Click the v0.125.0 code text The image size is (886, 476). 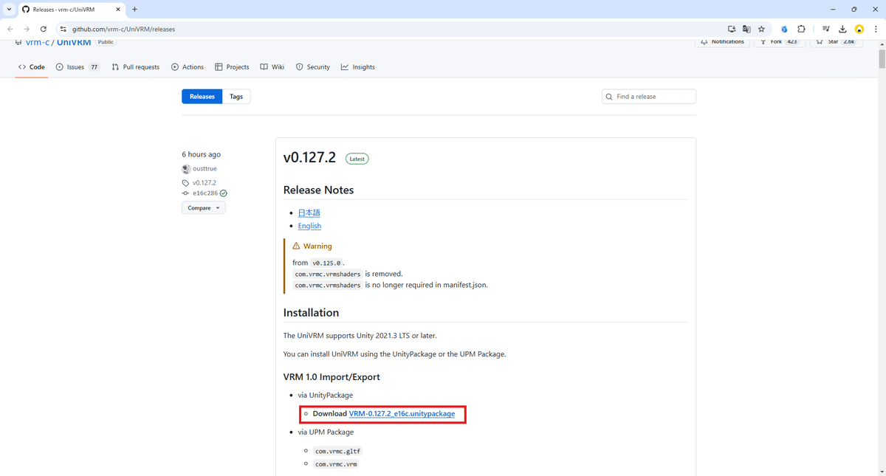tap(326, 263)
